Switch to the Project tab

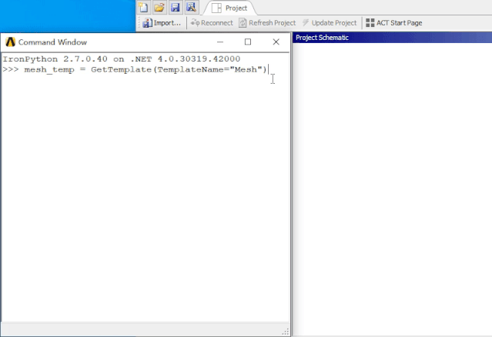click(x=229, y=8)
